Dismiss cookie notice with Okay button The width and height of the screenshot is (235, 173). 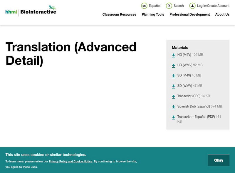pyautogui.click(x=219, y=160)
